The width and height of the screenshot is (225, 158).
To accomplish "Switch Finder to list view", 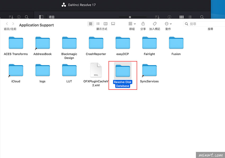I will click(x=98, y=24).
